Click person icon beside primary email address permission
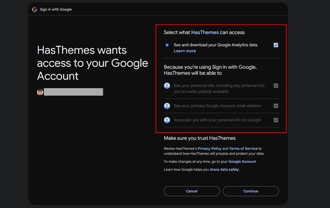Image resolution: width=330 pixels, height=208 pixels. tap(167, 106)
